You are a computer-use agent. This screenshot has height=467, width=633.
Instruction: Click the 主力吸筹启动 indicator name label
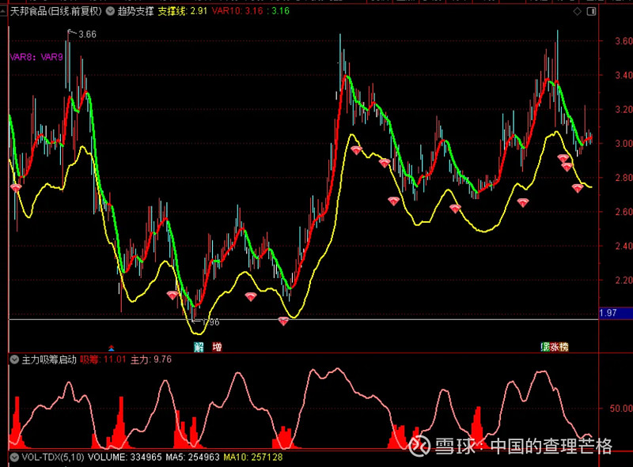pos(48,360)
